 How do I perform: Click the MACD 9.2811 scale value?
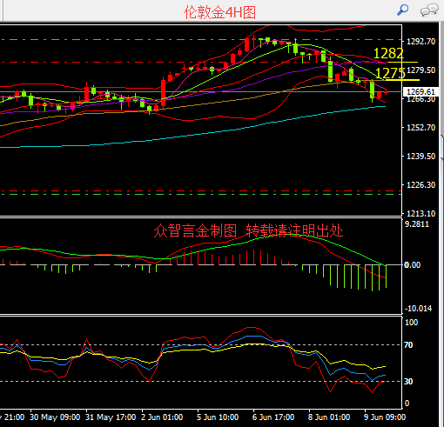[x=417, y=224]
